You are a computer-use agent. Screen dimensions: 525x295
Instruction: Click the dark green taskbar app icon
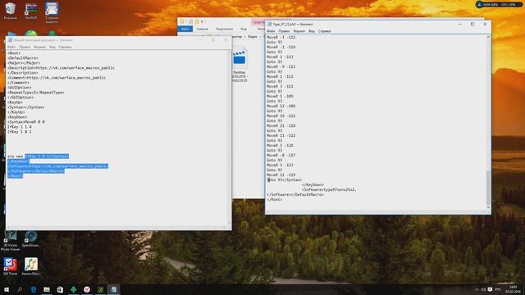[100, 289]
